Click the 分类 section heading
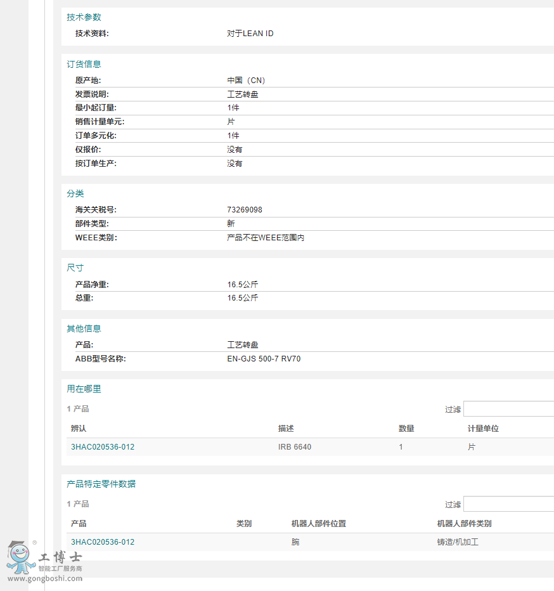 pos(75,193)
